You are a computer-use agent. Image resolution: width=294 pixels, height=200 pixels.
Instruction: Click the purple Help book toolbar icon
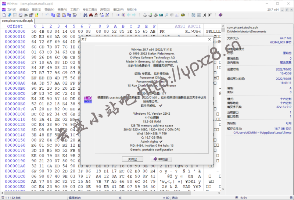pos(220,15)
